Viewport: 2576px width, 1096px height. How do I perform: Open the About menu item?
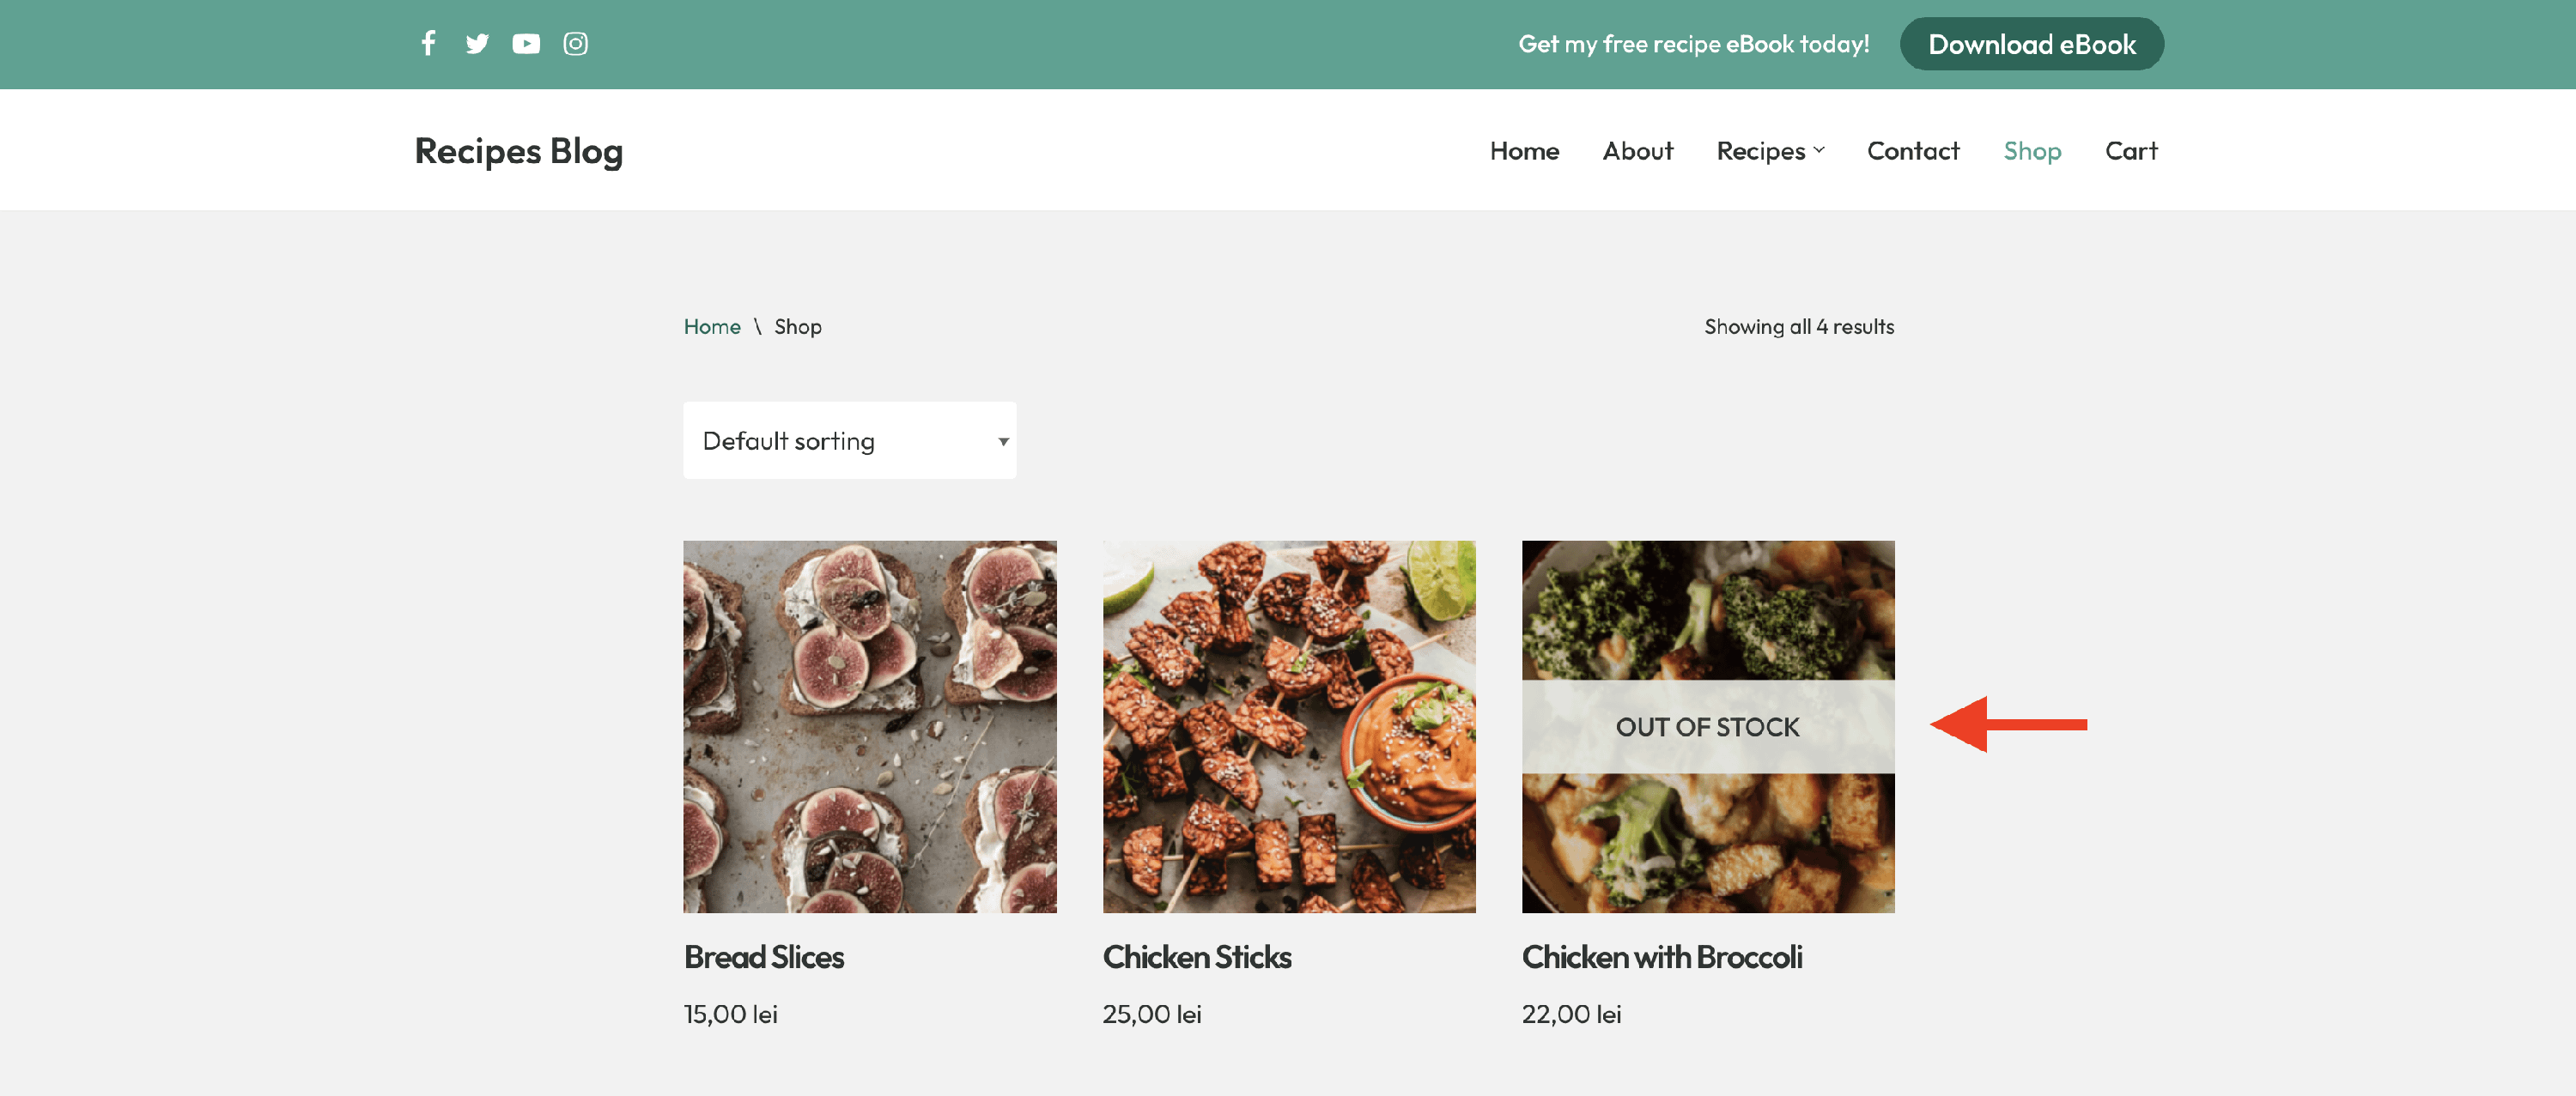1637,151
